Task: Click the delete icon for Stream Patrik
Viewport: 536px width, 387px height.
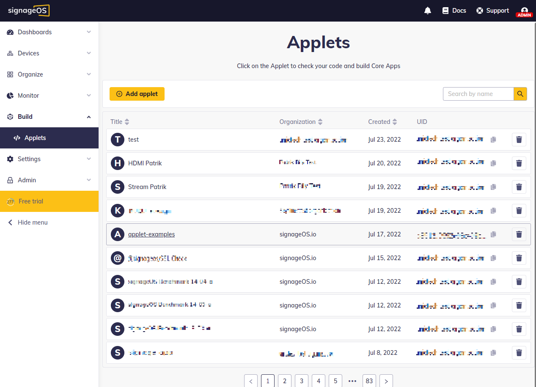Action: 519,187
